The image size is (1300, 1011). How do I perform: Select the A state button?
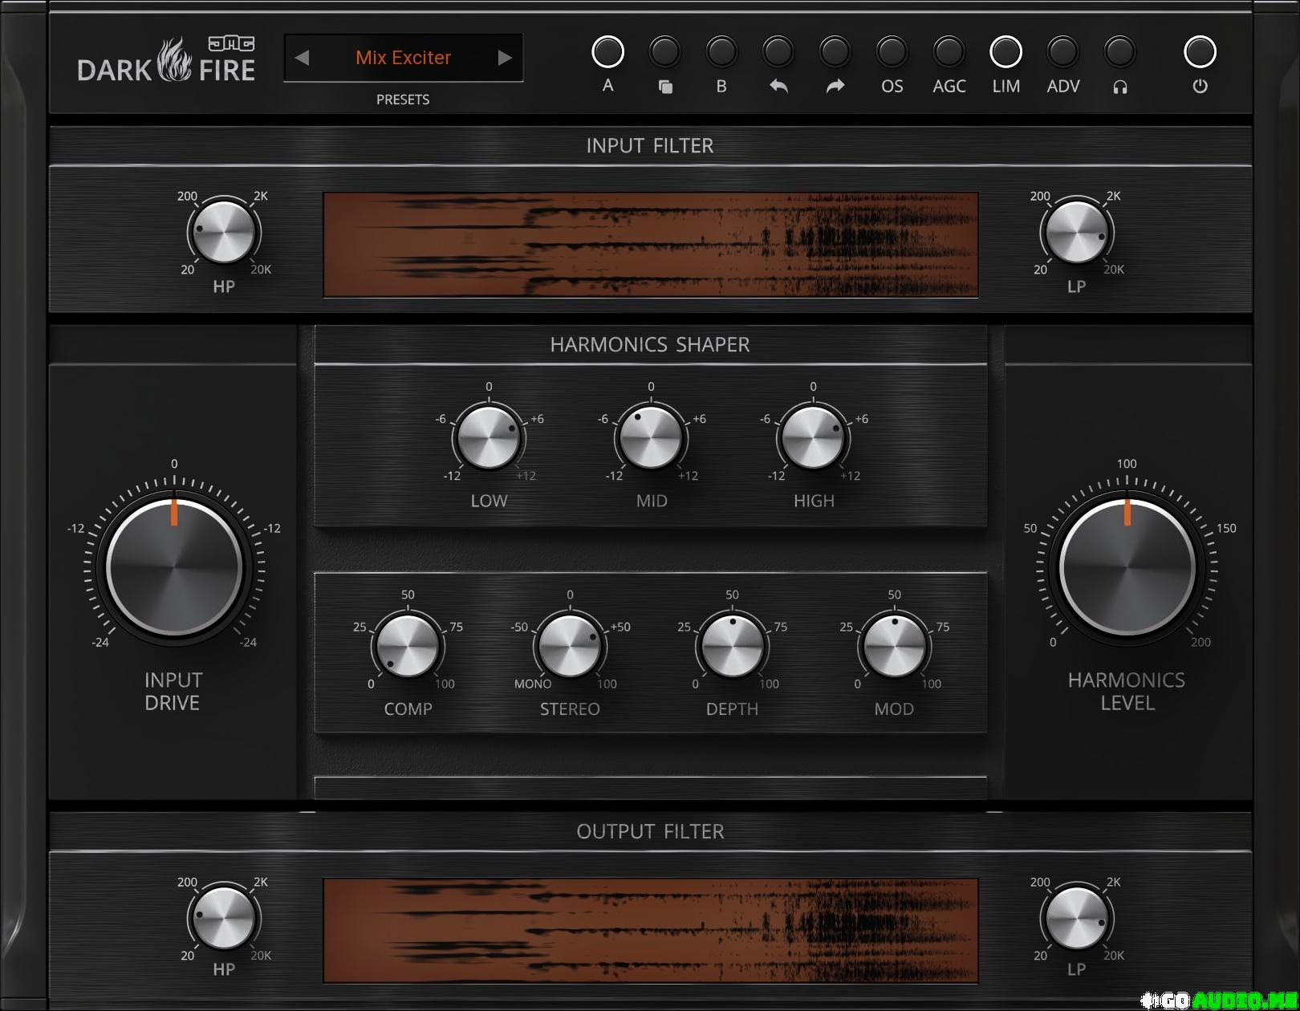coord(607,52)
